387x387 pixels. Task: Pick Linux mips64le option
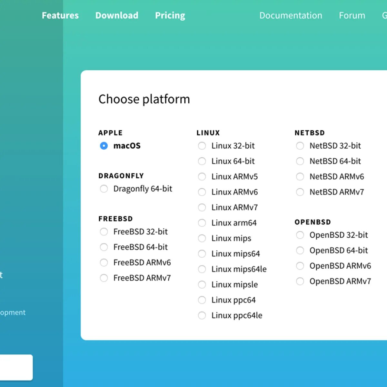[x=202, y=269]
